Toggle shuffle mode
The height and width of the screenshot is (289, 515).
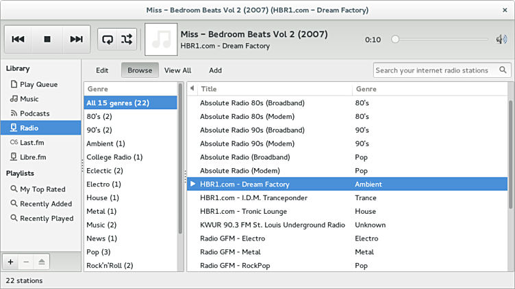pos(127,40)
